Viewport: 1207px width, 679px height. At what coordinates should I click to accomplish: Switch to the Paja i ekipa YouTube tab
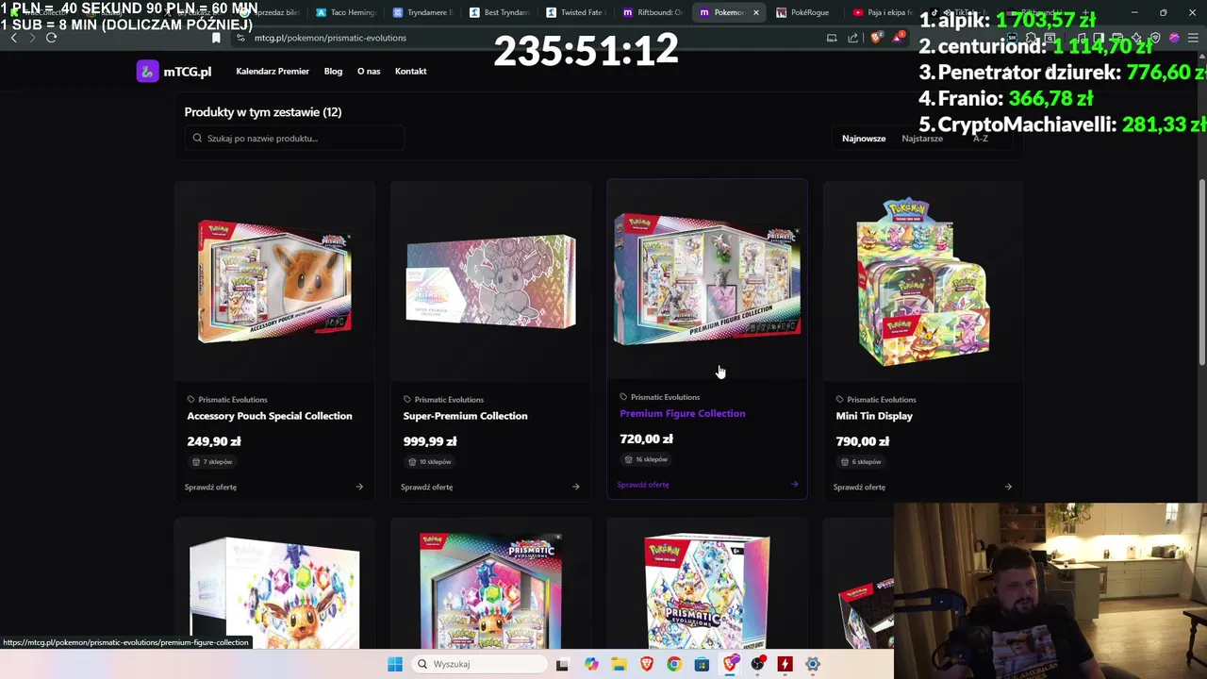pyautogui.click(x=885, y=12)
